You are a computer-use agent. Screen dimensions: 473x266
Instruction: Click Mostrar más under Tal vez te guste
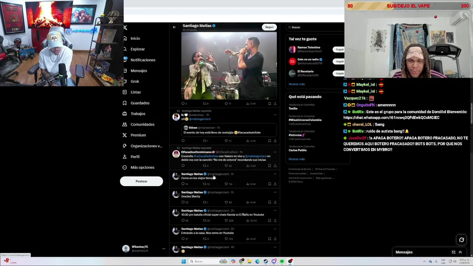tap(297, 84)
